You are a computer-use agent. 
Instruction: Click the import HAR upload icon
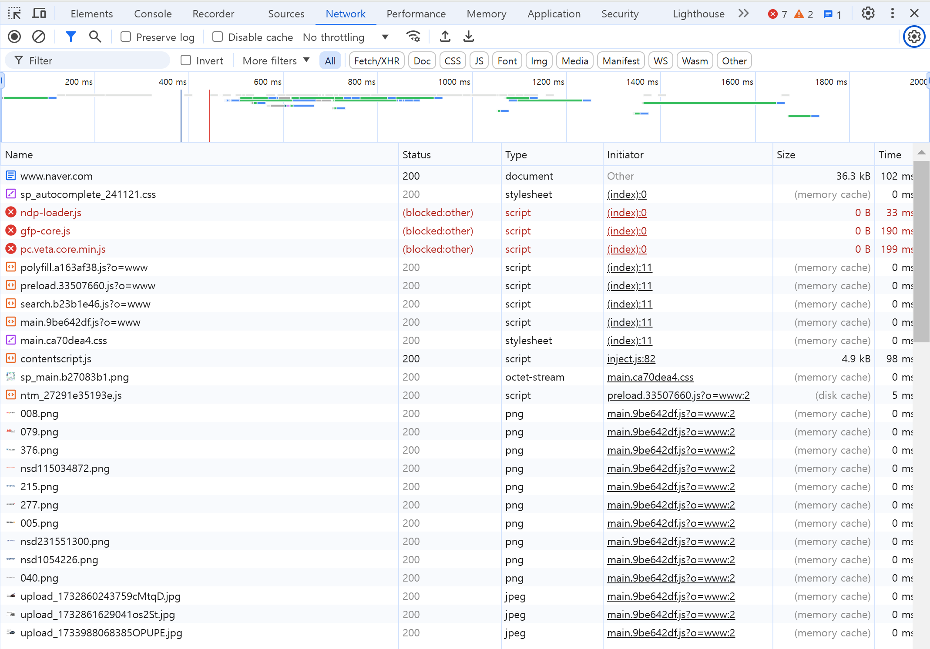445,37
